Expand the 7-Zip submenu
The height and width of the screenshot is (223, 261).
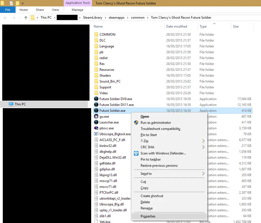[x=203, y=141]
